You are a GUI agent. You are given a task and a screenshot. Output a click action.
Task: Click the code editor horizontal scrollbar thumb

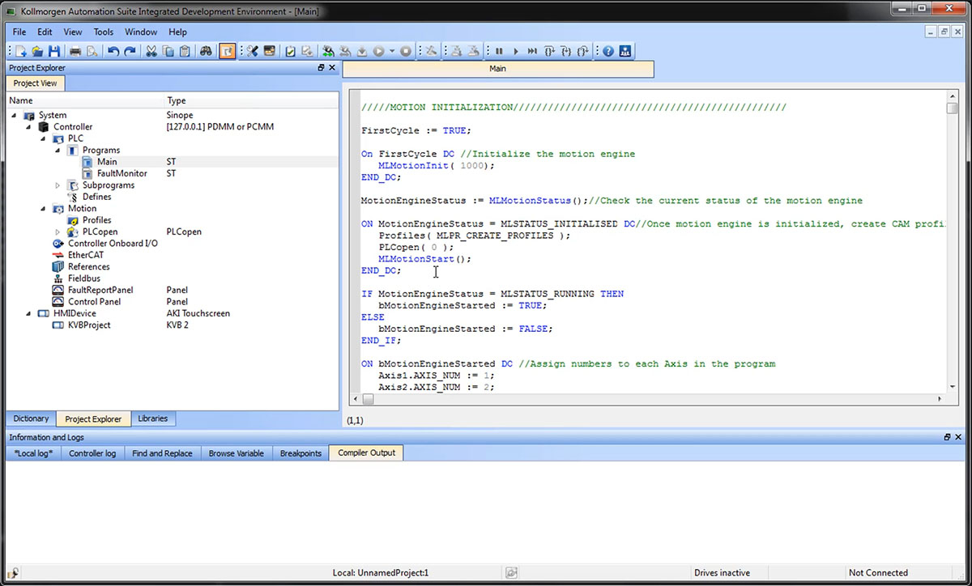368,399
